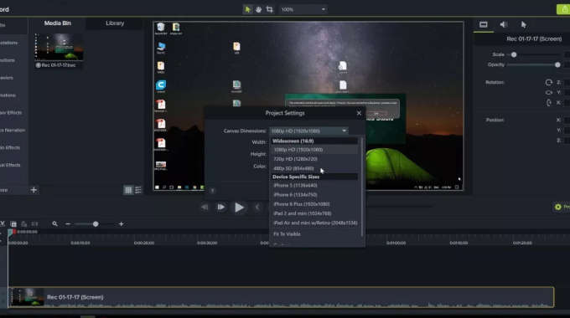The image size is (570, 318).
Task: Click the Share export button
Action: [x=563, y=9]
